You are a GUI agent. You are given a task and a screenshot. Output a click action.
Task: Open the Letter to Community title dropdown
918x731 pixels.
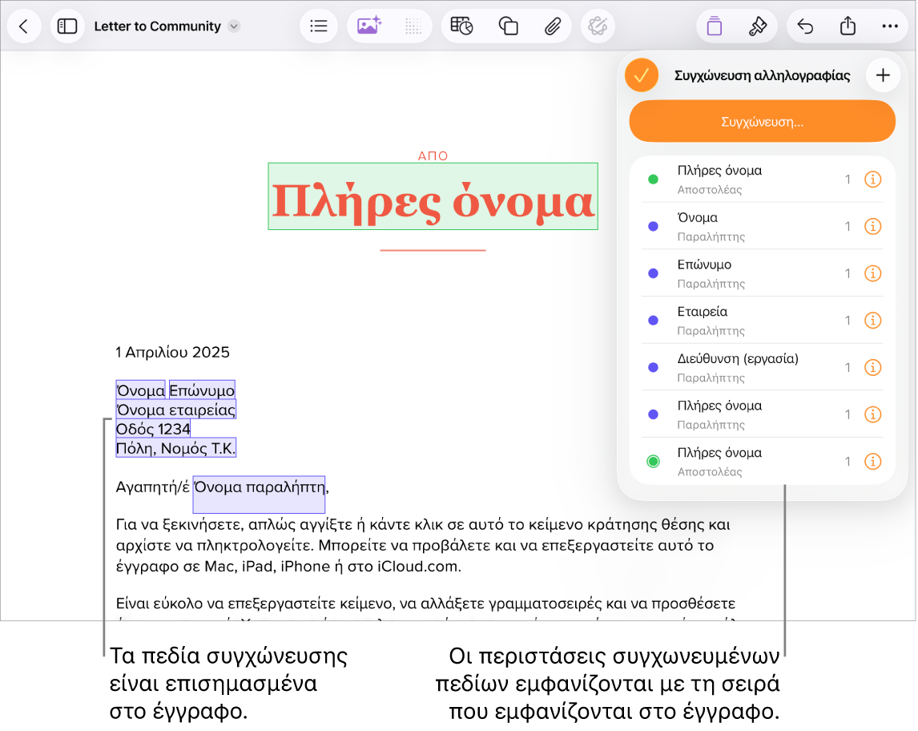(x=234, y=26)
